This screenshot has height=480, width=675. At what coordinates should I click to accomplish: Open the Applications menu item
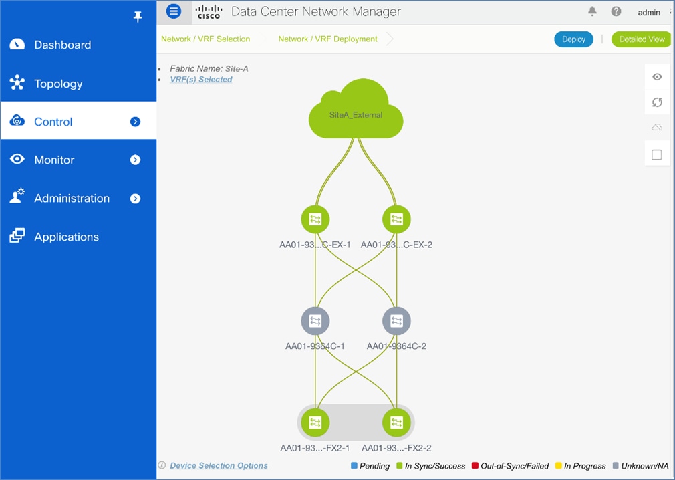78,237
